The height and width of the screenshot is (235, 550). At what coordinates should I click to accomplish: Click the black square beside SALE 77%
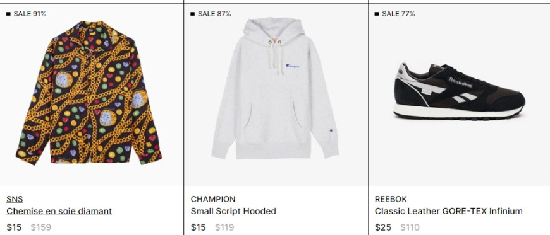pyautogui.click(x=377, y=14)
